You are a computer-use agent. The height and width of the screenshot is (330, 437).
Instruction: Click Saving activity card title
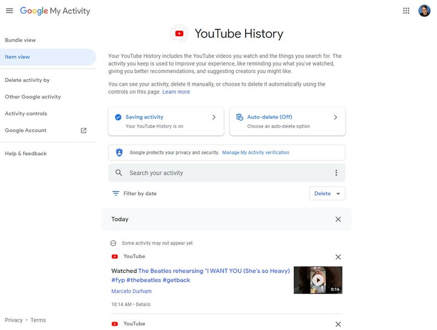144,117
